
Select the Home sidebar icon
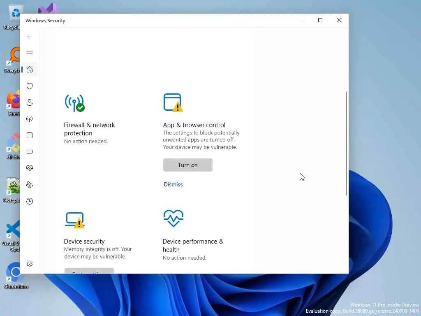pyautogui.click(x=30, y=70)
